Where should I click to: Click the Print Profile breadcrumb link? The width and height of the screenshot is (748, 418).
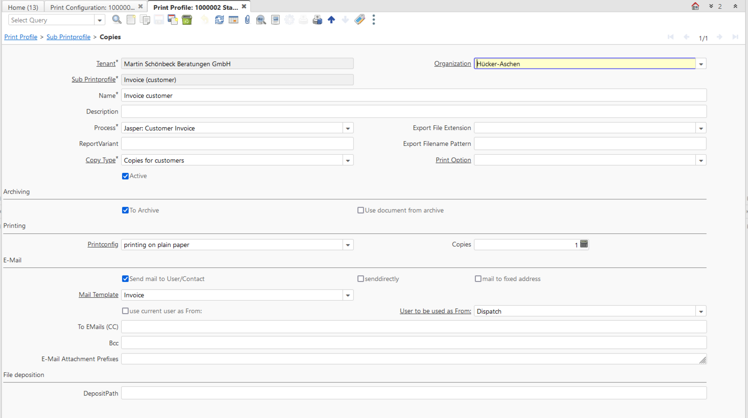coord(21,37)
